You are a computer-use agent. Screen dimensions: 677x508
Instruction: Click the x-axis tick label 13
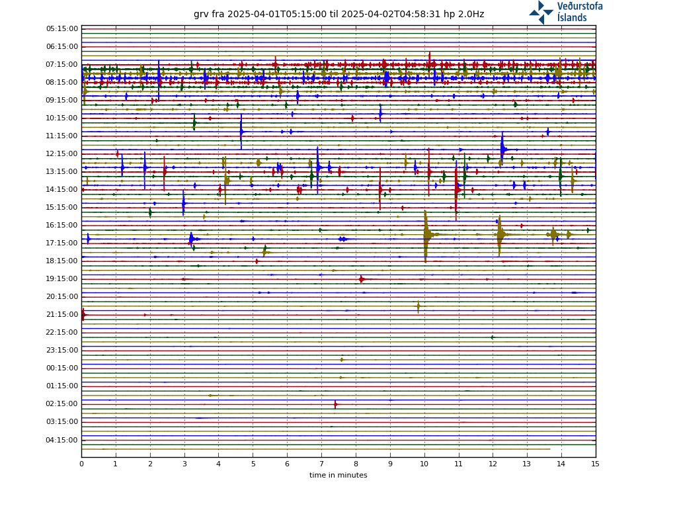(527, 464)
